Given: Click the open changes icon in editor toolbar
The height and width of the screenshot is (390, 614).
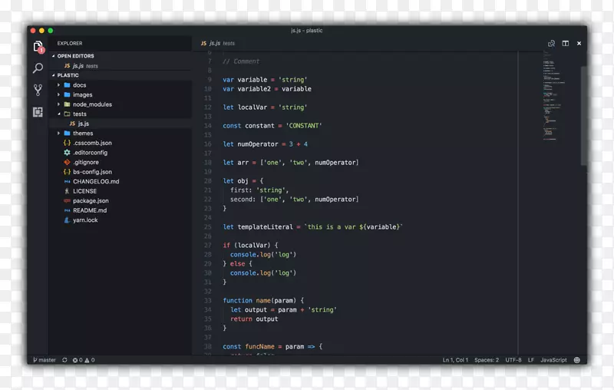Looking at the screenshot, I should pos(551,44).
